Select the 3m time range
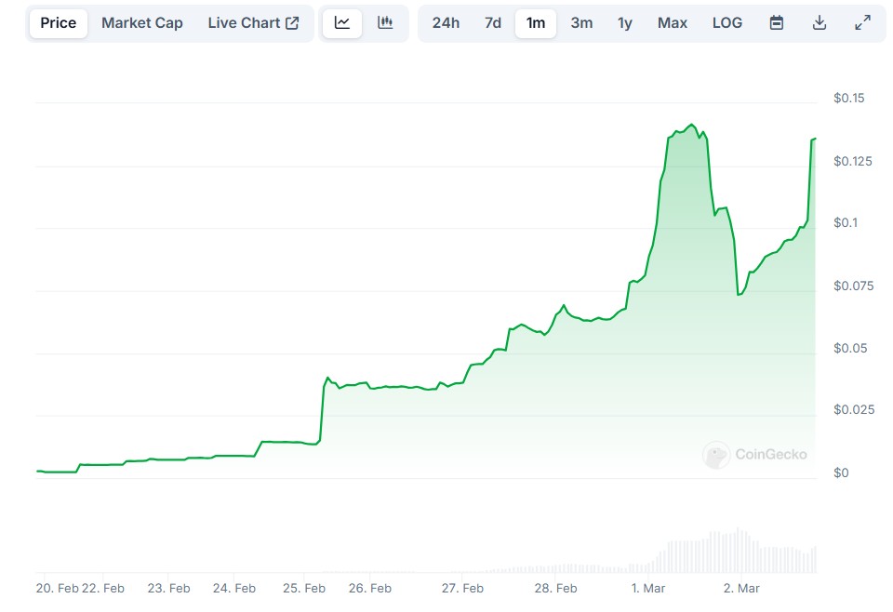The height and width of the screenshot is (612, 893). tap(581, 23)
